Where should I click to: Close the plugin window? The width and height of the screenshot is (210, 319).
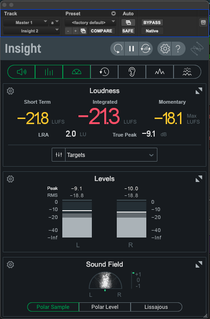[5, 5]
